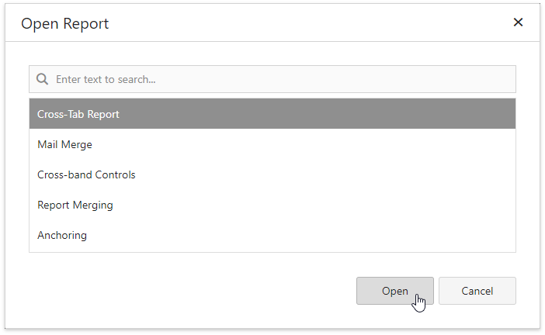Dismiss the dialog using Cancel
Viewport: 545px width, 335px height.
point(477,291)
